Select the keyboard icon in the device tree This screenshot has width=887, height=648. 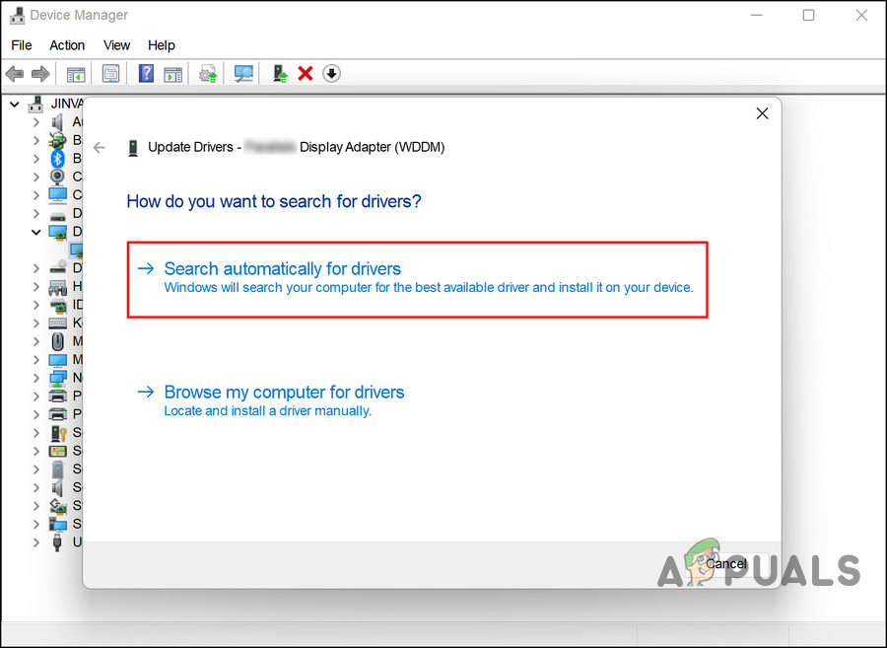(58, 324)
